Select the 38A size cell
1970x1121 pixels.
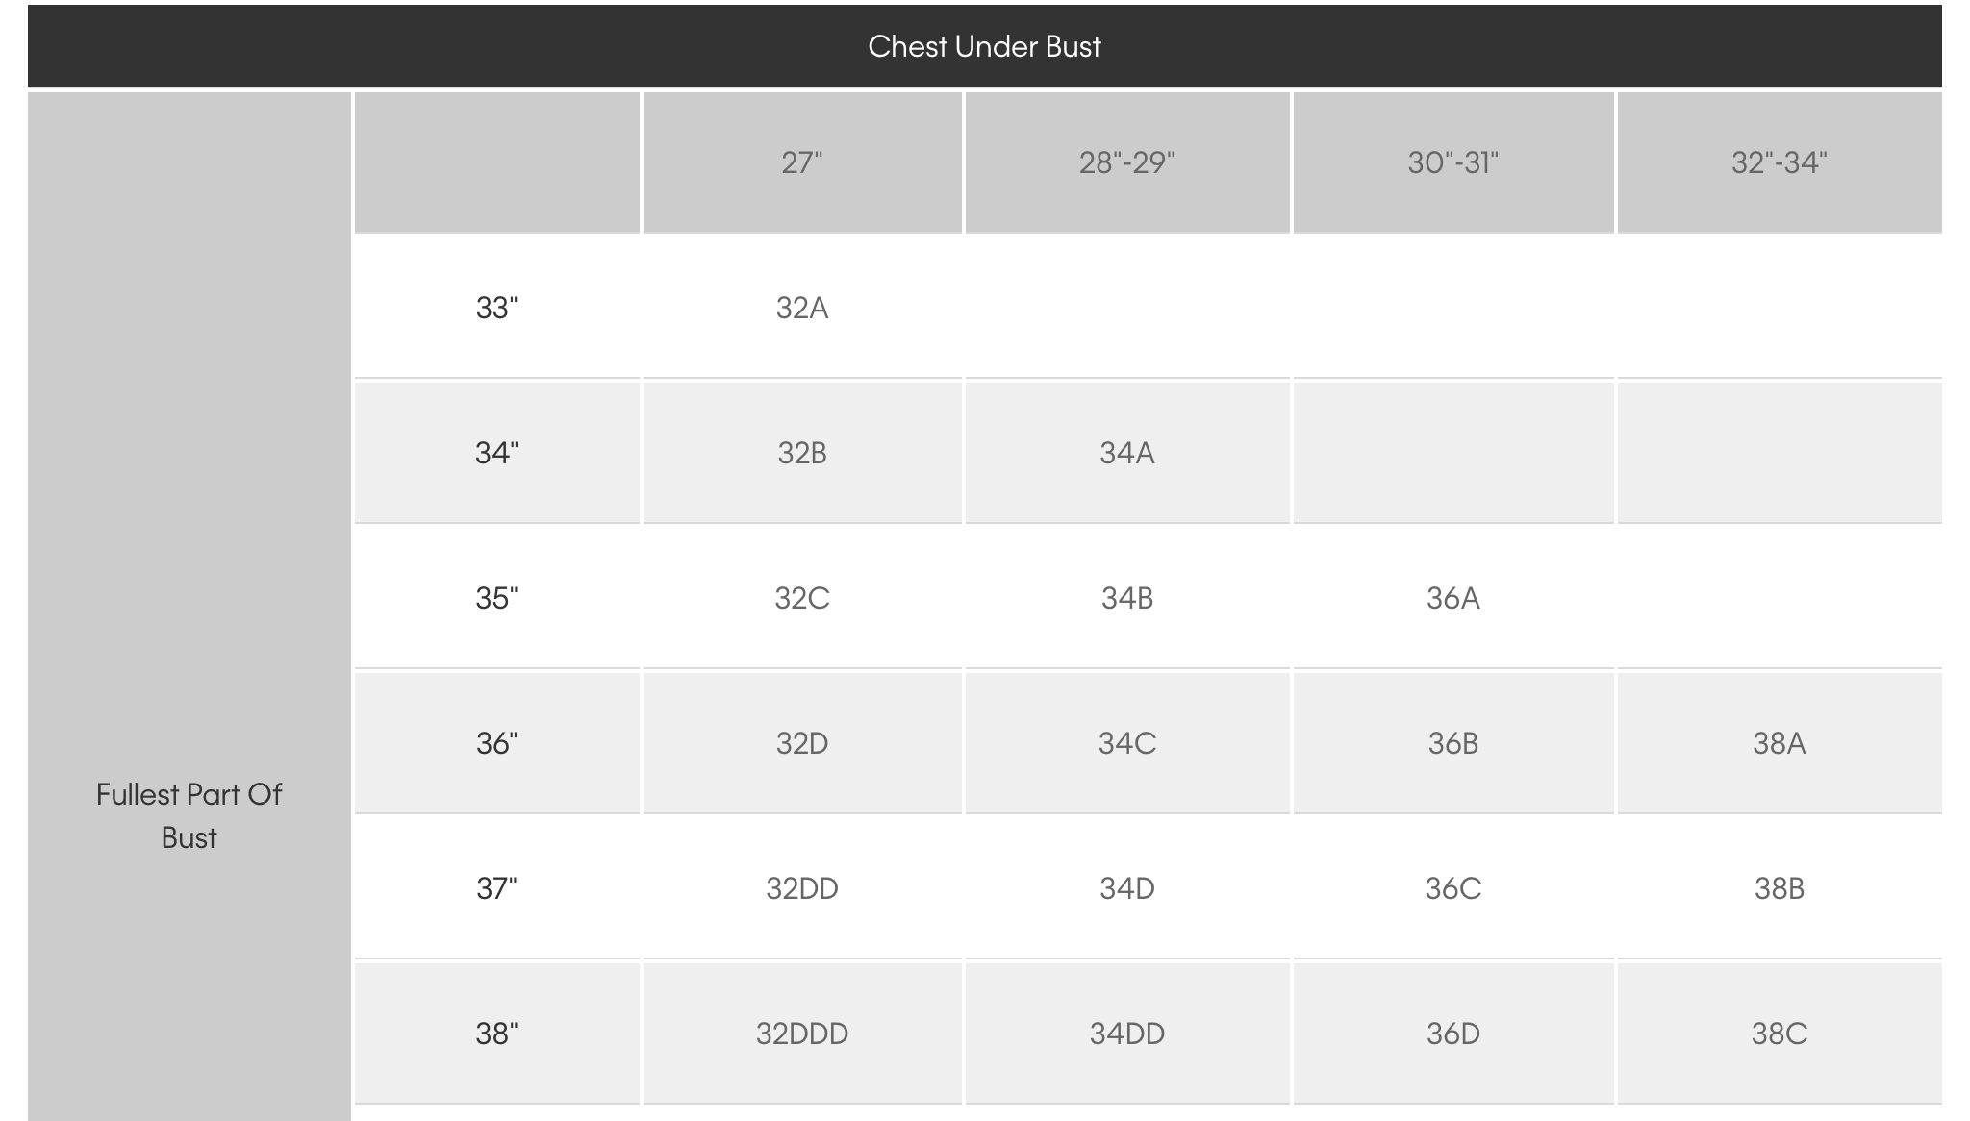point(1779,743)
